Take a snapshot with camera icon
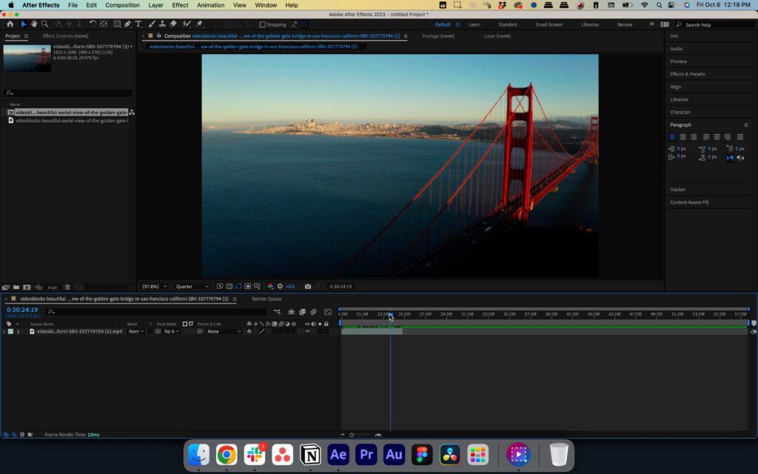Image resolution: width=758 pixels, height=474 pixels. pyautogui.click(x=308, y=287)
